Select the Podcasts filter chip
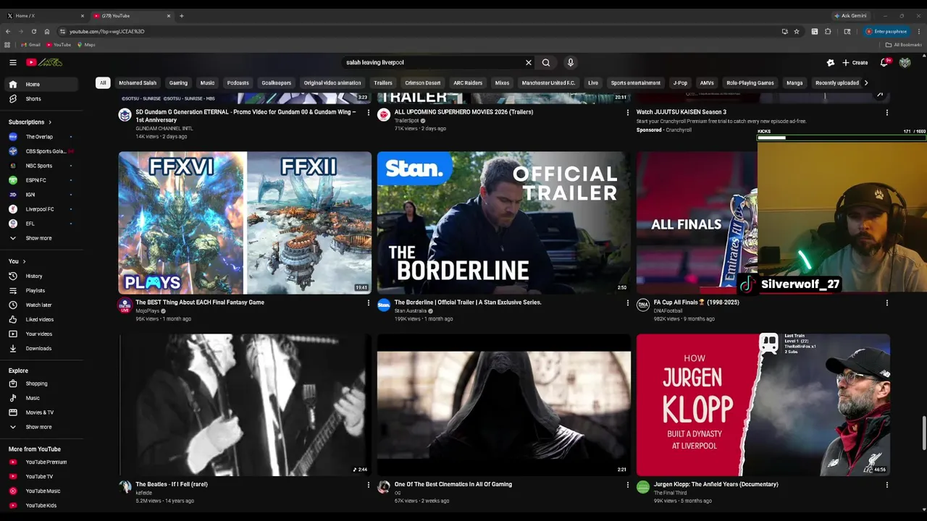Image resolution: width=927 pixels, height=521 pixels. (x=238, y=83)
